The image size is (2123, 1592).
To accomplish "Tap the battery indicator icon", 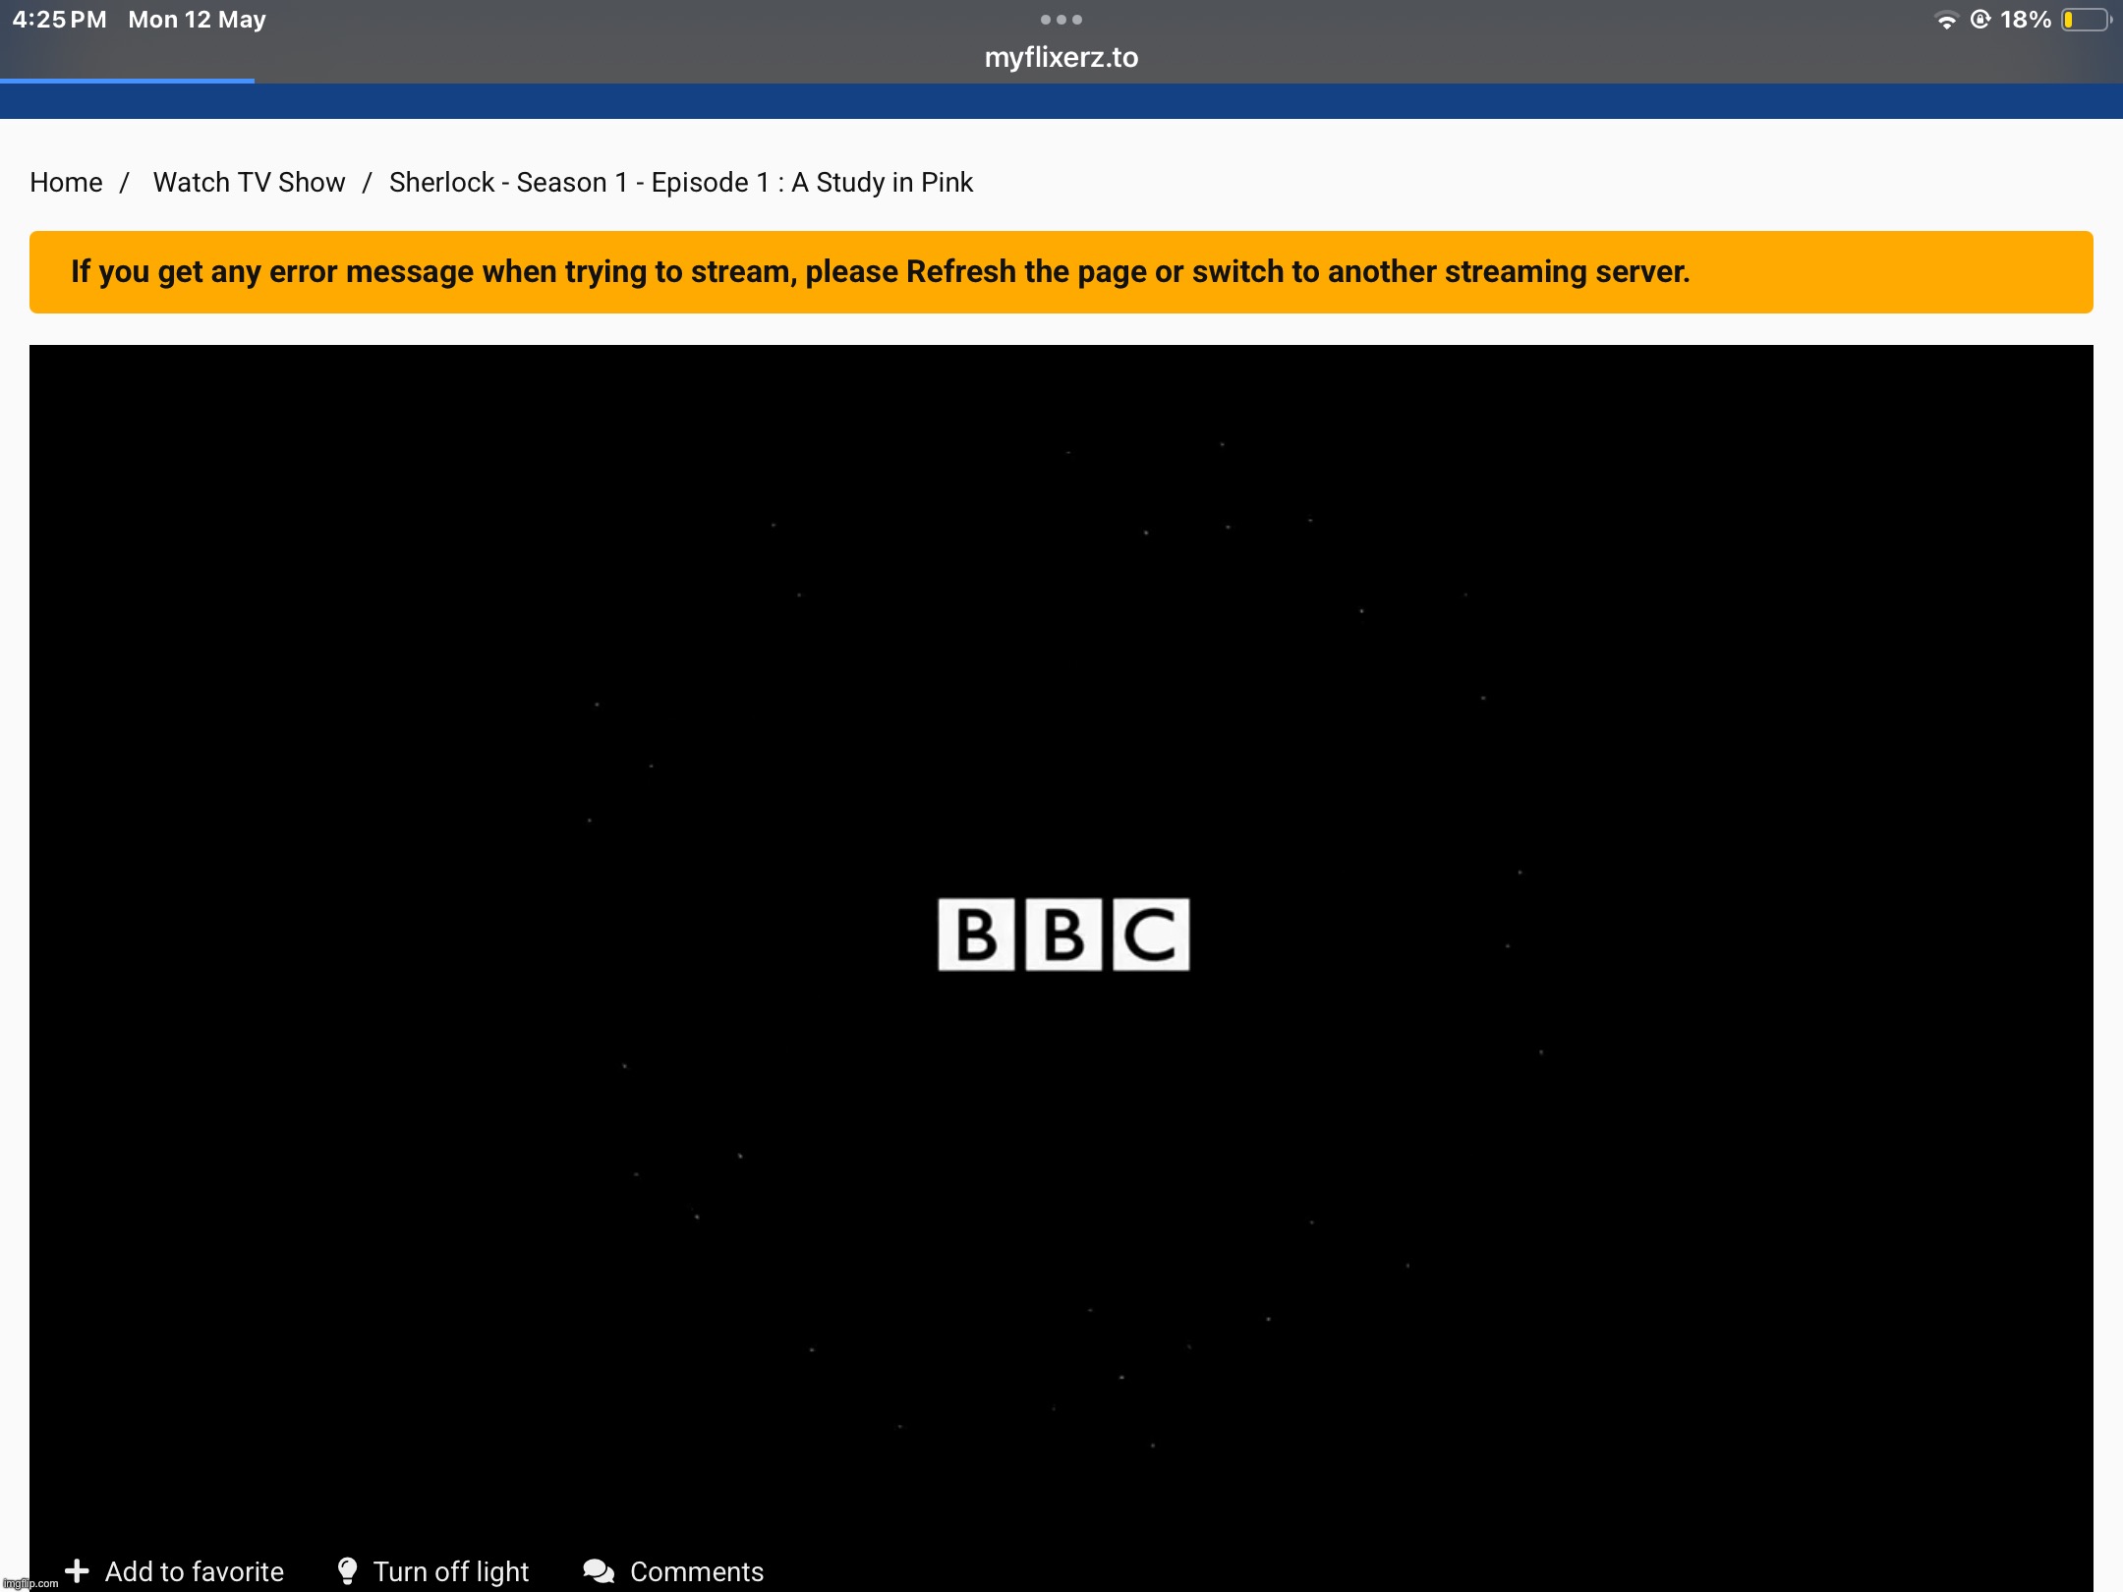I will pos(2086,20).
